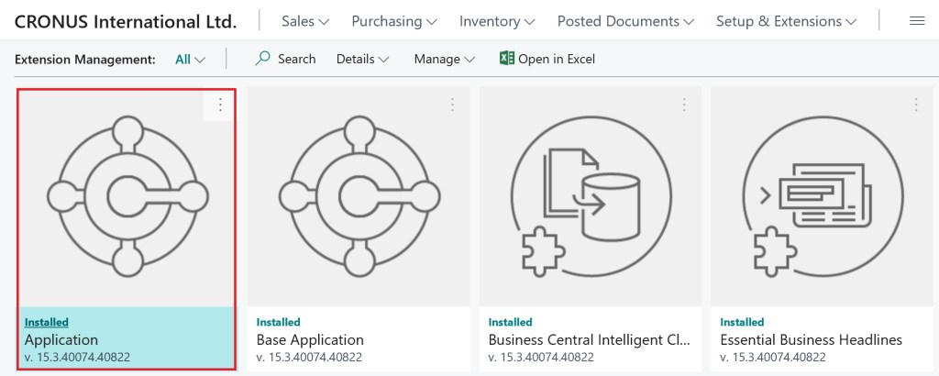
Task: Click the CRONUS International Ltd. title
Action: [126, 21]
